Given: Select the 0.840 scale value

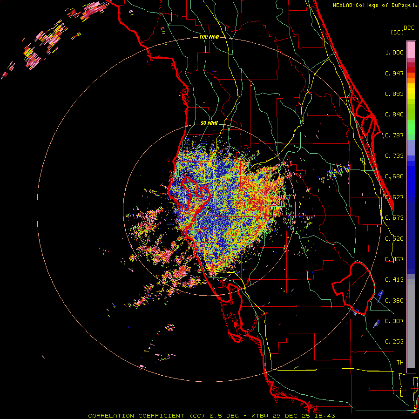Looking at the screenshot, I should click(x=394, y=115).
